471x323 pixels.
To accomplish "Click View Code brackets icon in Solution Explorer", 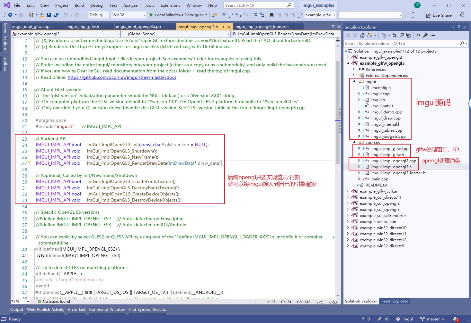I will [418, 35].
